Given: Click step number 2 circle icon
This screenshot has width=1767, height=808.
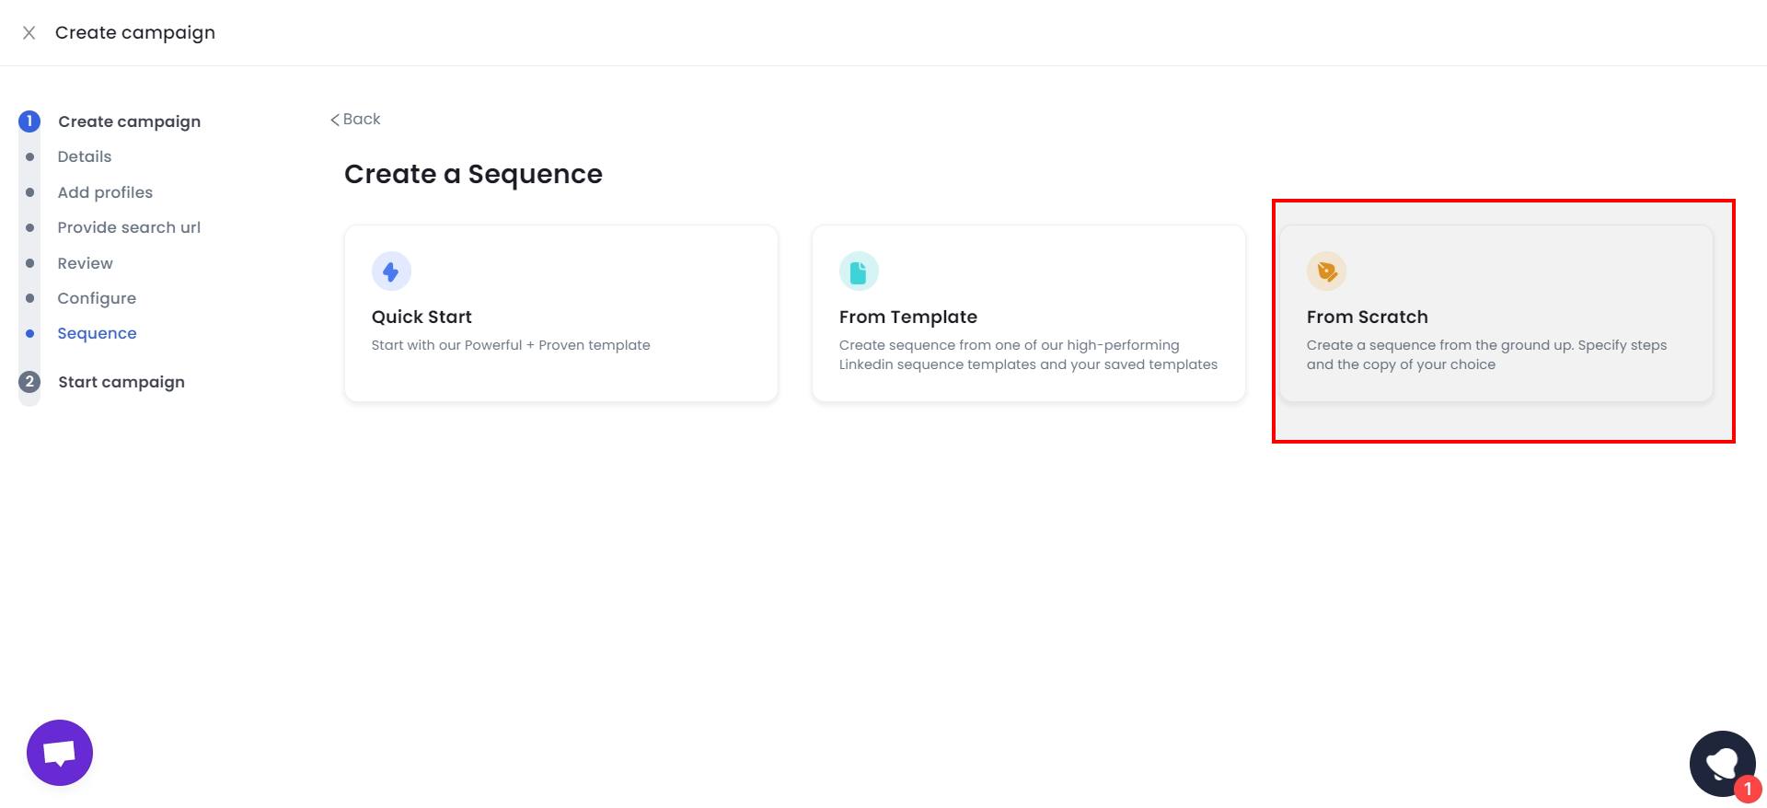Looking at the screenshot, I should click(29, 382).
